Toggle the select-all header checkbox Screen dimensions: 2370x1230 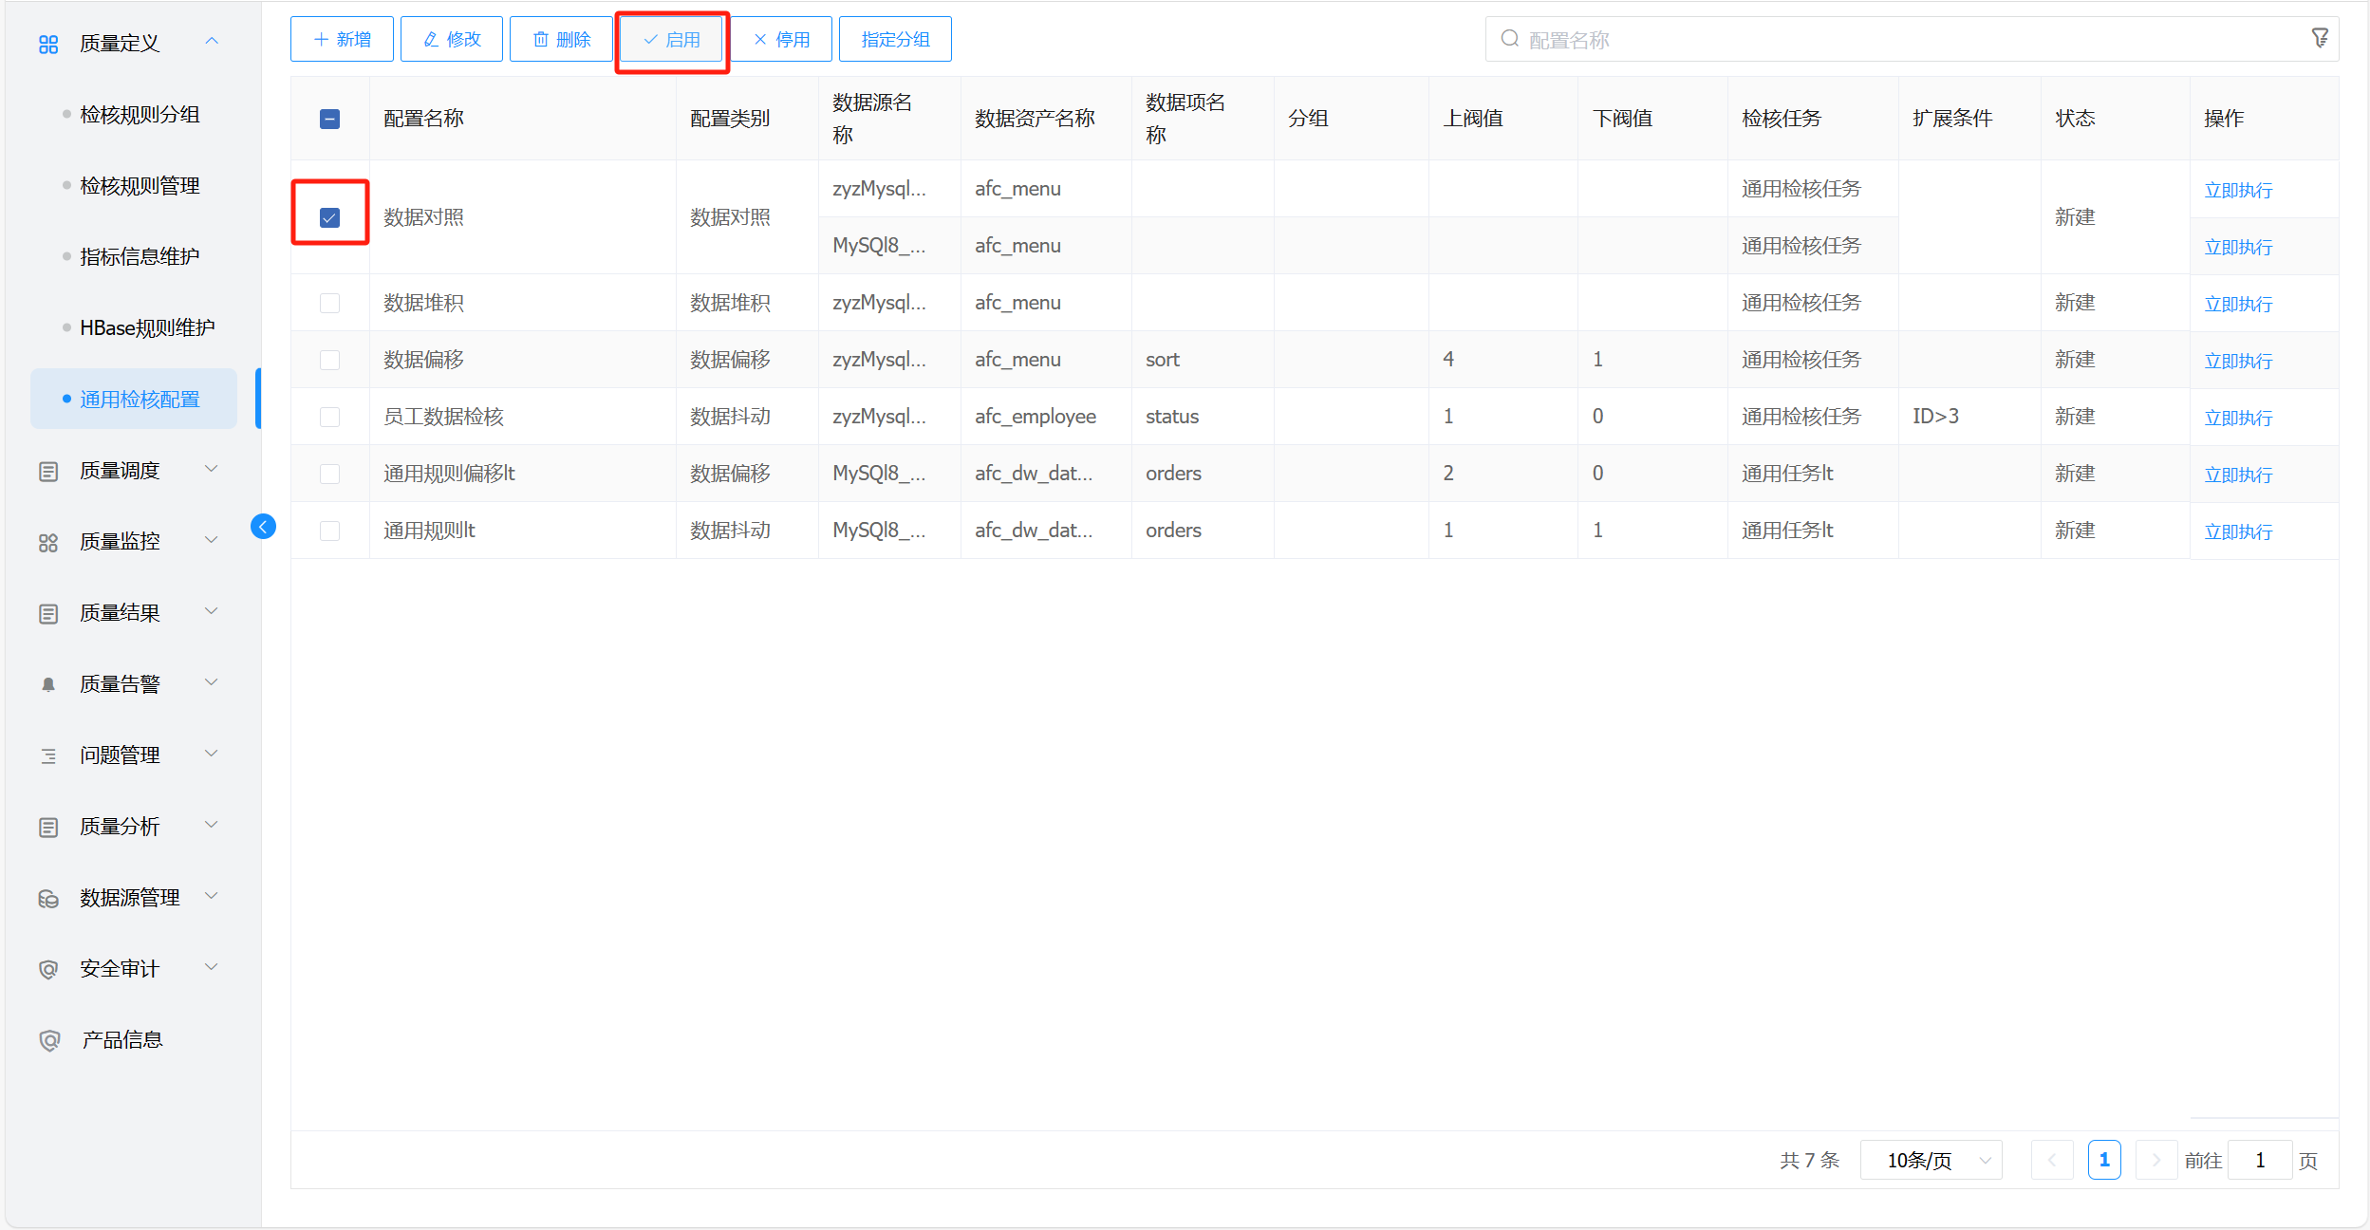click(329, 119)
